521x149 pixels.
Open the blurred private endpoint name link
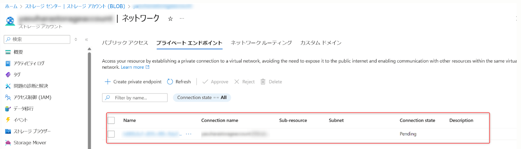pos(152,134)
